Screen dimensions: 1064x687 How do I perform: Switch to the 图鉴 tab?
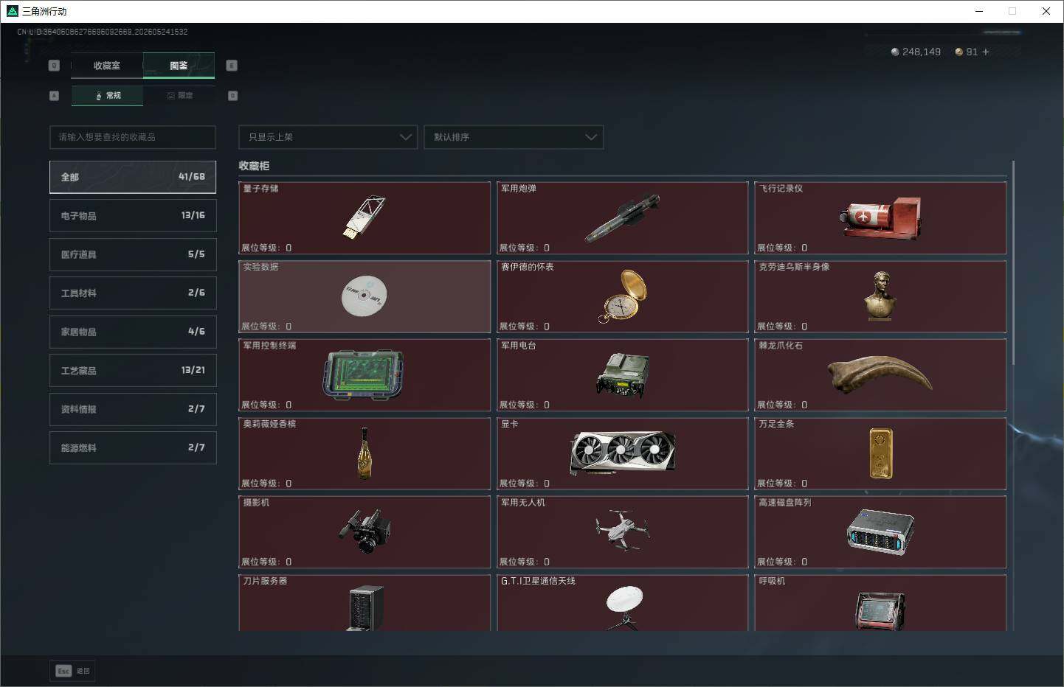[179, 66]
